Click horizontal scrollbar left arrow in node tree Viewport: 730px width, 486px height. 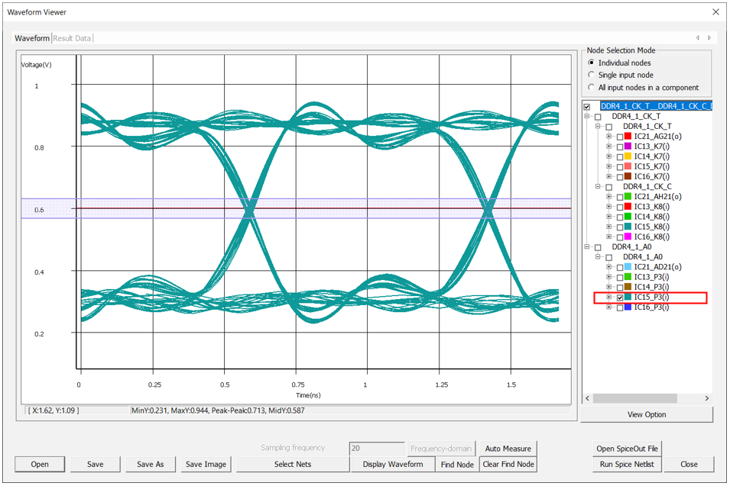pos(588,398)
